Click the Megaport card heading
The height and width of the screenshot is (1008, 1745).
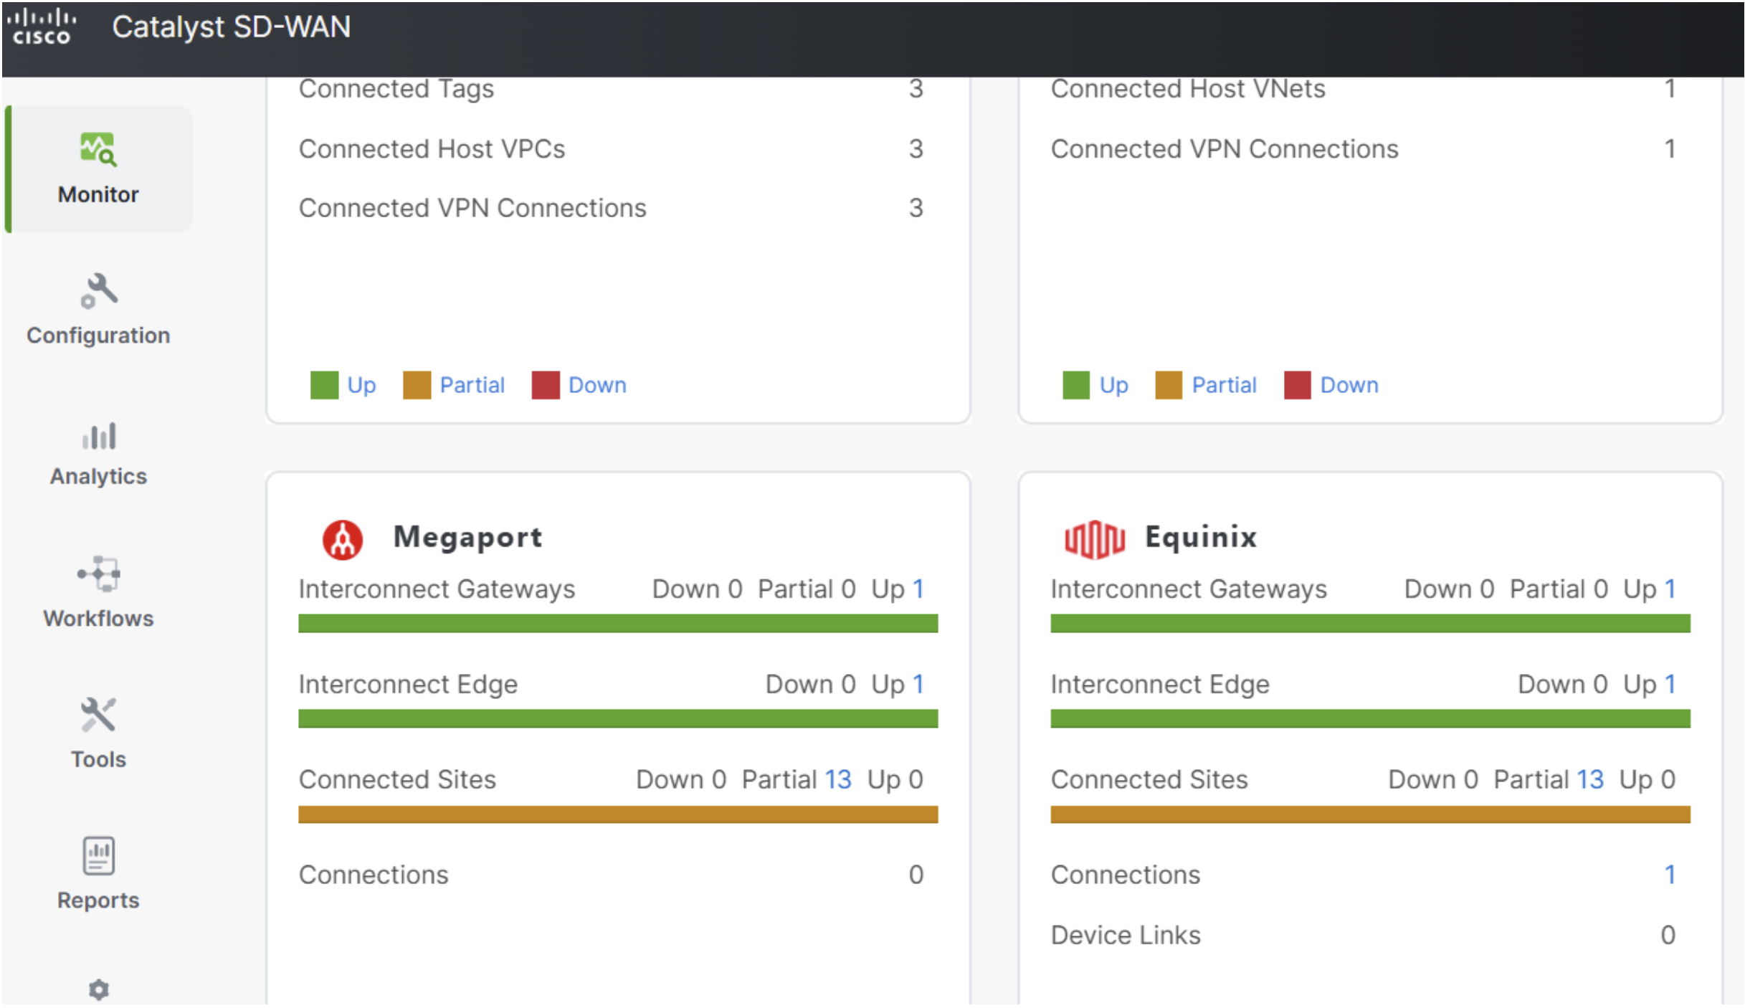(x=467, y=538)
